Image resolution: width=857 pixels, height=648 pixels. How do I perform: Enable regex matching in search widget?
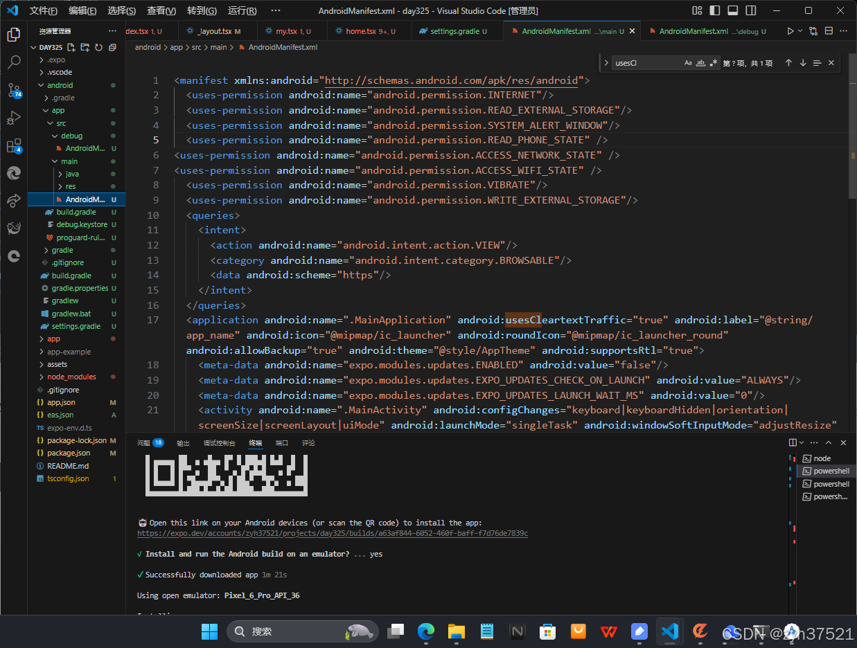point(714,62)
